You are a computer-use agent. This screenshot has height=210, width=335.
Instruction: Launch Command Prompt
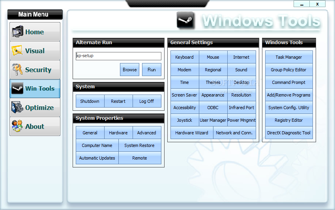tap(289, 82)
